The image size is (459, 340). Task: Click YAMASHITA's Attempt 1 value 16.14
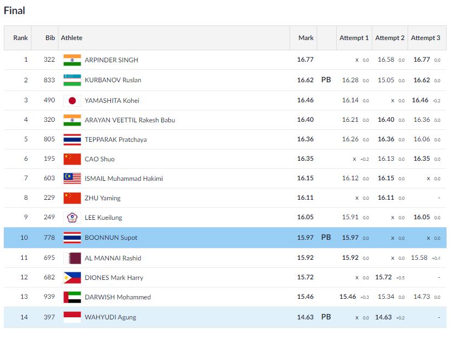350,100
